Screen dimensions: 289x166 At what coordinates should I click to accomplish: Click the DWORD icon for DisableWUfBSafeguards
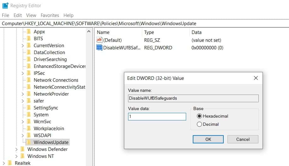click(x=99, y=48)
